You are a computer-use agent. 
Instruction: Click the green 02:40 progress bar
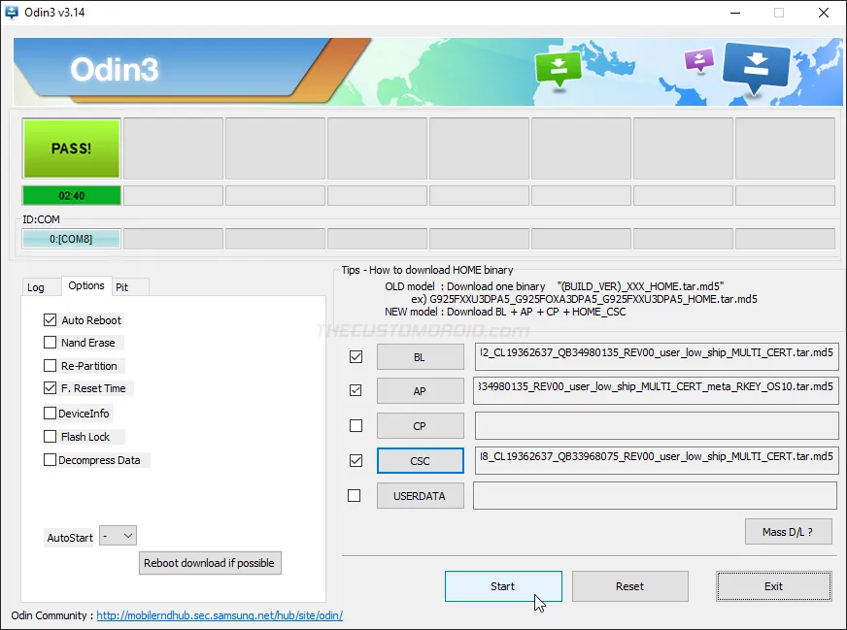coord(71,195)
